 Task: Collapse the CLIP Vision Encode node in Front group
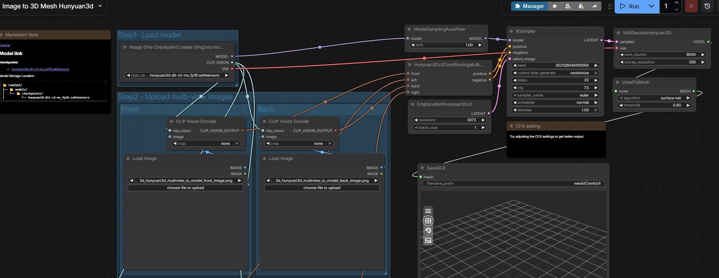(x=172, y=121)
